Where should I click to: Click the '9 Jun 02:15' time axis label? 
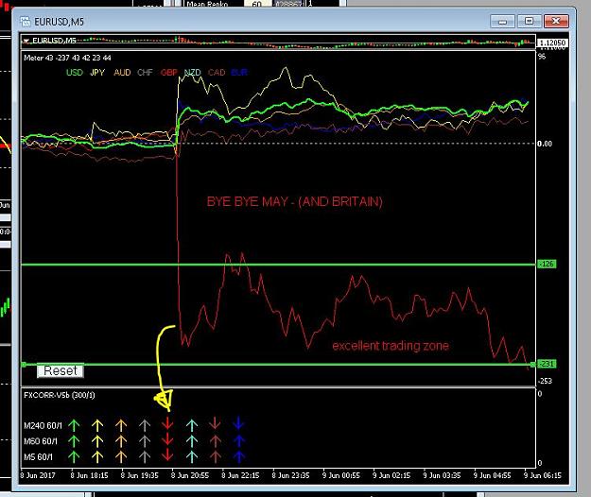click(x=391, y=475)
